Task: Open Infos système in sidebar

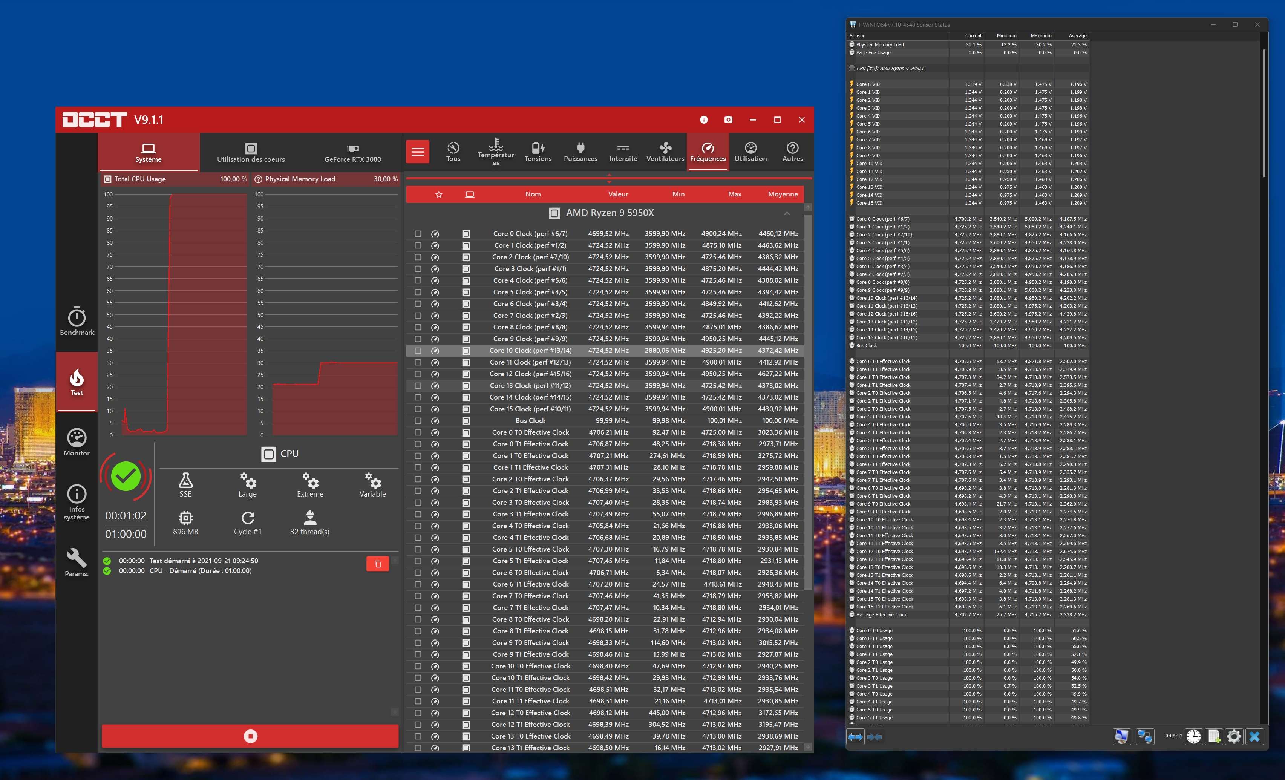Action: pos(77,501)
